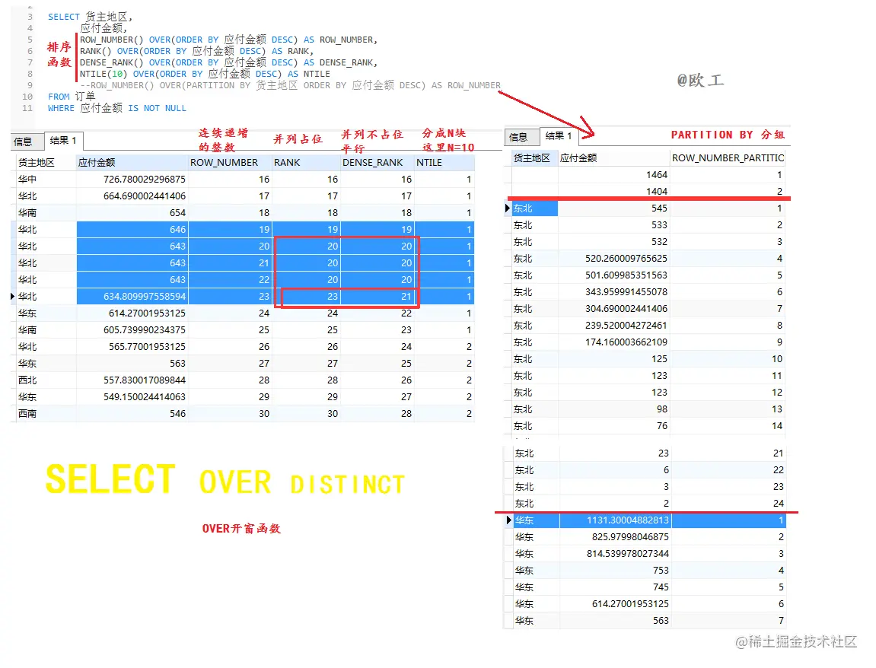The height and width of the screenshot is (668, 876).
Task: Select the 125 amount cell
Action: [x=613, y=359]
